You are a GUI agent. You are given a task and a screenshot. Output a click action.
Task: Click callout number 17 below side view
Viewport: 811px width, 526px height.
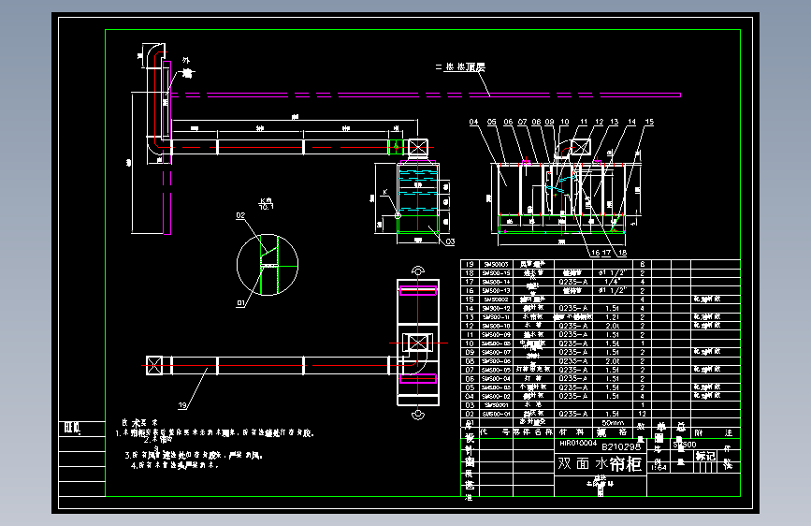(x=607, y=253)
